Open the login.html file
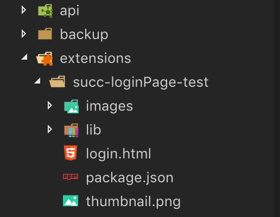The image size is (280, 217). [118, 154]
